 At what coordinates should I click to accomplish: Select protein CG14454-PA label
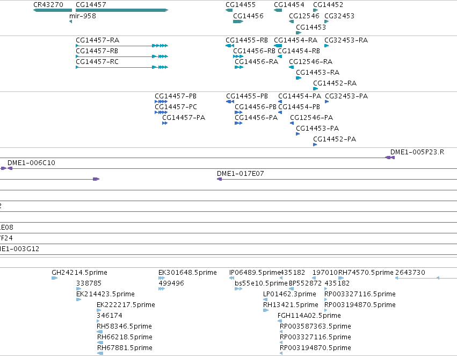tap(300, 96)
